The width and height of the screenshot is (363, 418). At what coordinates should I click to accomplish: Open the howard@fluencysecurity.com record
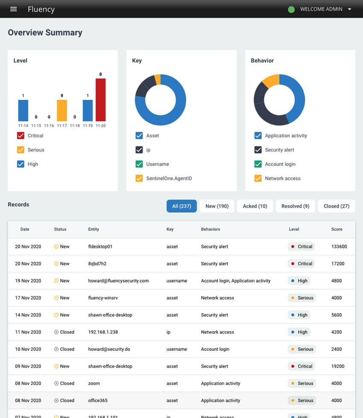(118, 281)
